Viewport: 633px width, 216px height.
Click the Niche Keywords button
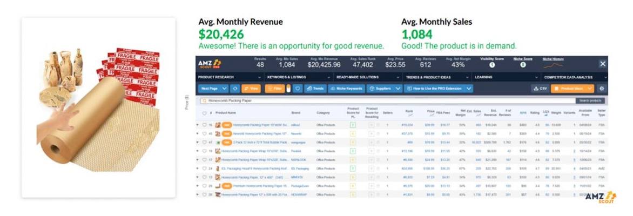[346, 89]
